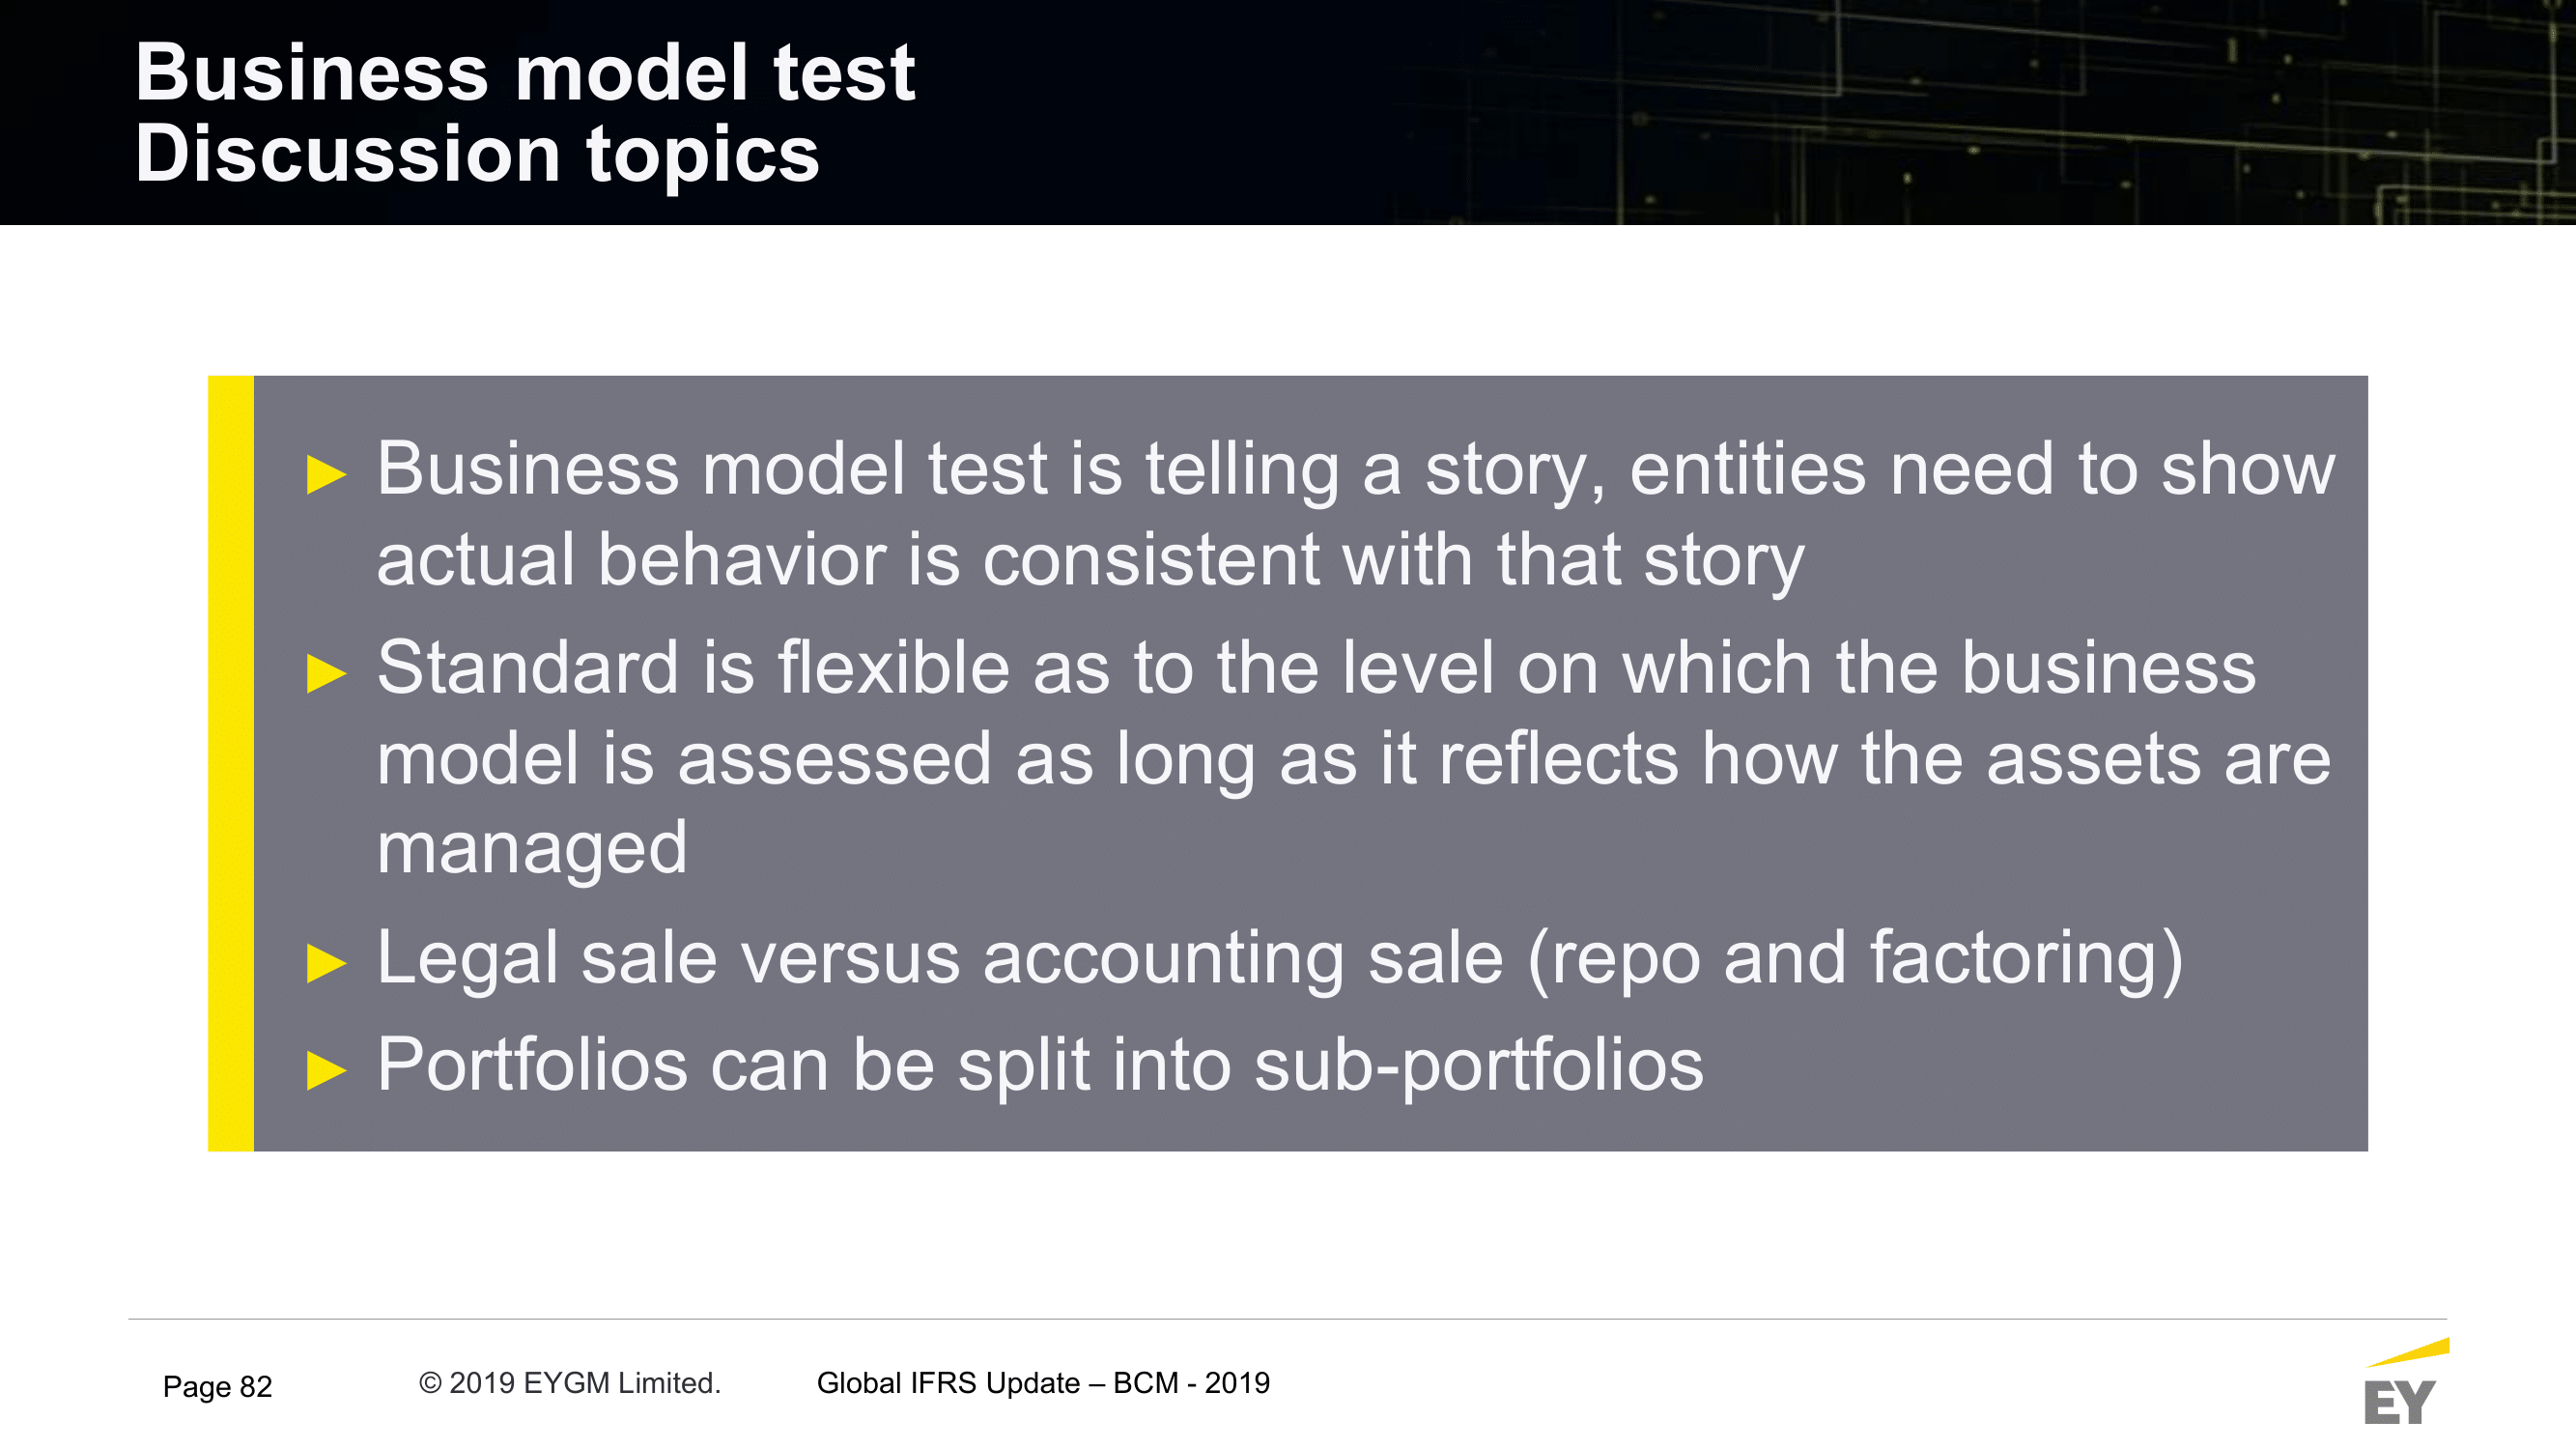The image size is (2576, 1449).
Task: Click the arrow bullet before 'Portfolios can be split'
Action: [326, 1069]
